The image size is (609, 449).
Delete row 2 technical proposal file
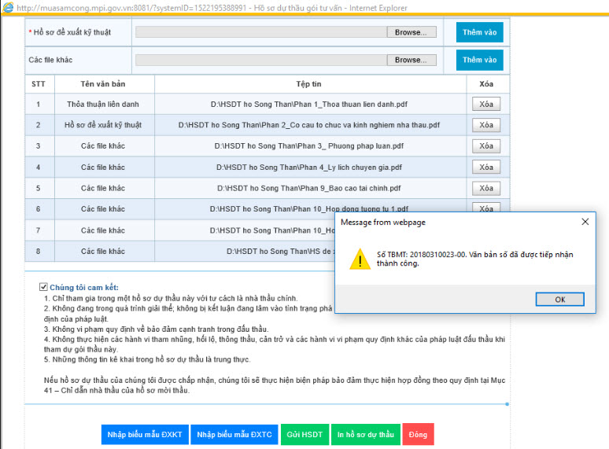pos(485,125)
